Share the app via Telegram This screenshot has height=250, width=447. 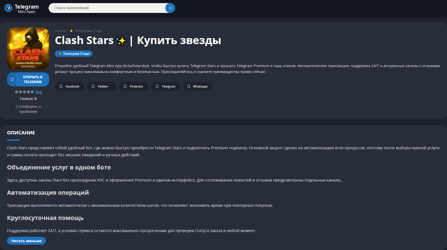166,86
